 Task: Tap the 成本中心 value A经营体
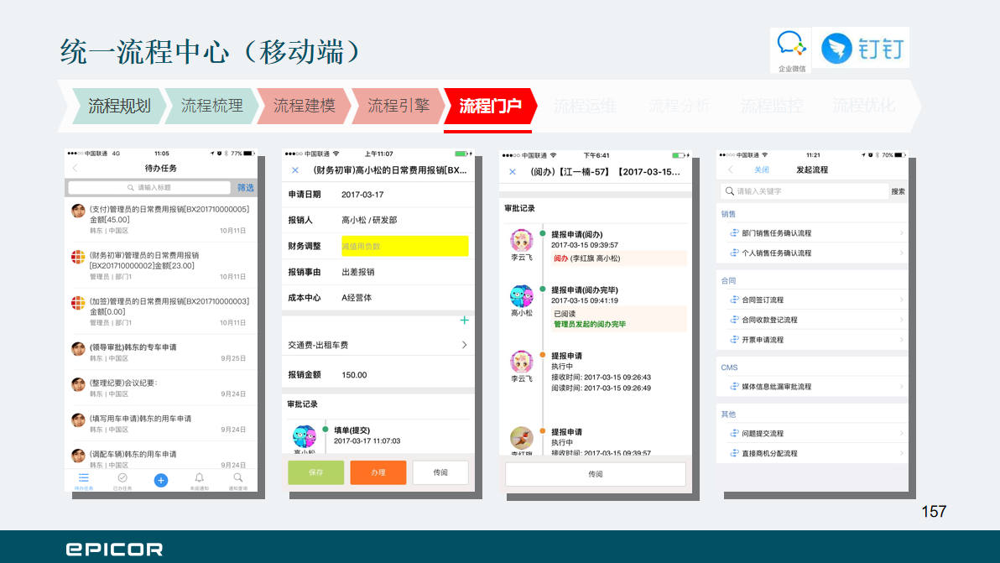(357, 298)
